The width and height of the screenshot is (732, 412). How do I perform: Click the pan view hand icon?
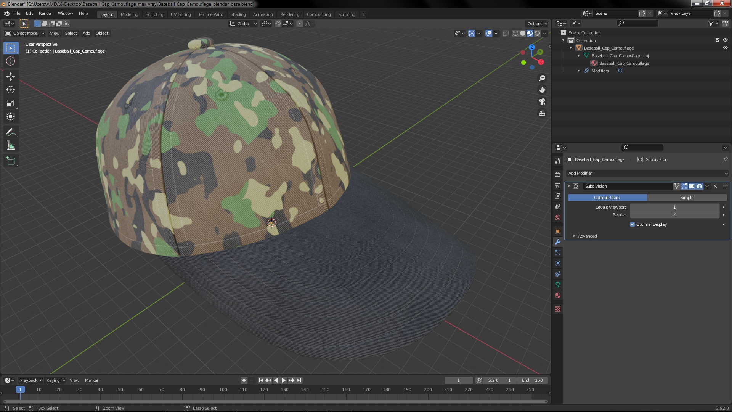(x=542, y=90)
